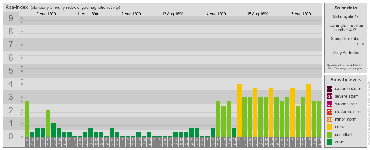
Task: Click the 0-3 time label under 15 Aug
Action: [x=239, y=142]
